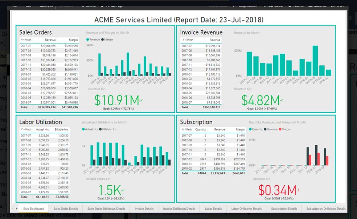This screenshot has height=219, width=357.
Task: Sort Subscription table by Margin header
Action: point(240,129)
